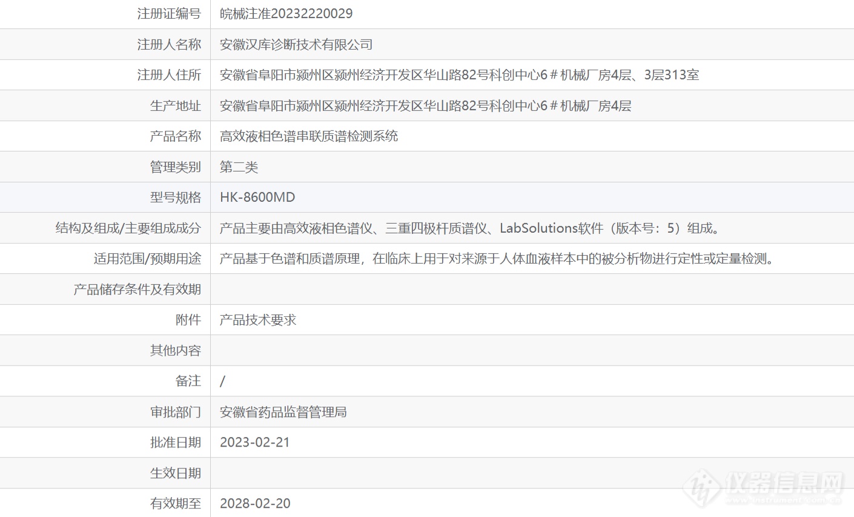Screen dimensions: 854x517
Task: Click the composition text mentioning LabSolutions软件
Action: point(471,228)
